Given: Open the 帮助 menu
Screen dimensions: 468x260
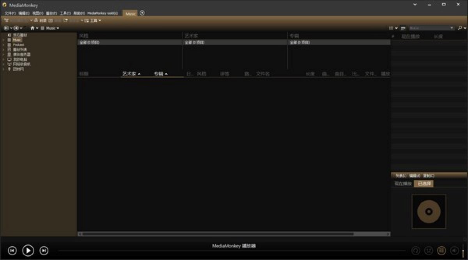Looking at the screenshot, I should point(79,13).
